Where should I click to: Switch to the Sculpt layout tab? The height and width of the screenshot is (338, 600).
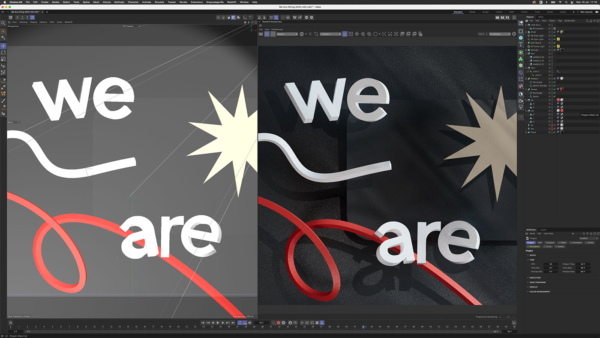(486, 12)
